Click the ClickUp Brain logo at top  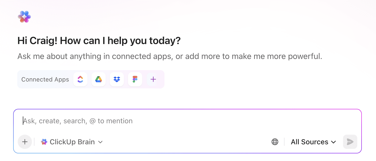(24, 17)
